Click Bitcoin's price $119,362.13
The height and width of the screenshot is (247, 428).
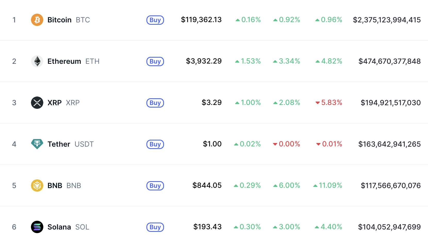click(201, 20)
